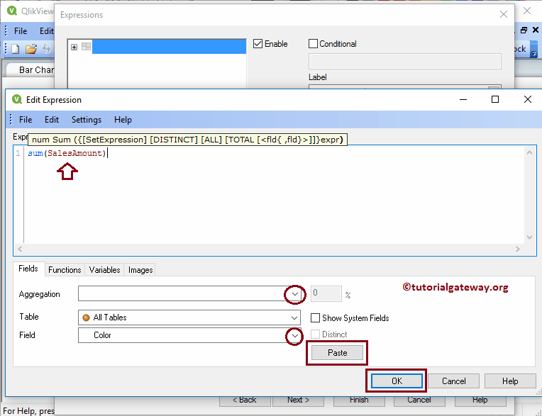Open the Aggregation dropdown
Image resolution: width=542 pixels, height=416 pixels.
pyautogui.click(x=295, y=294)
